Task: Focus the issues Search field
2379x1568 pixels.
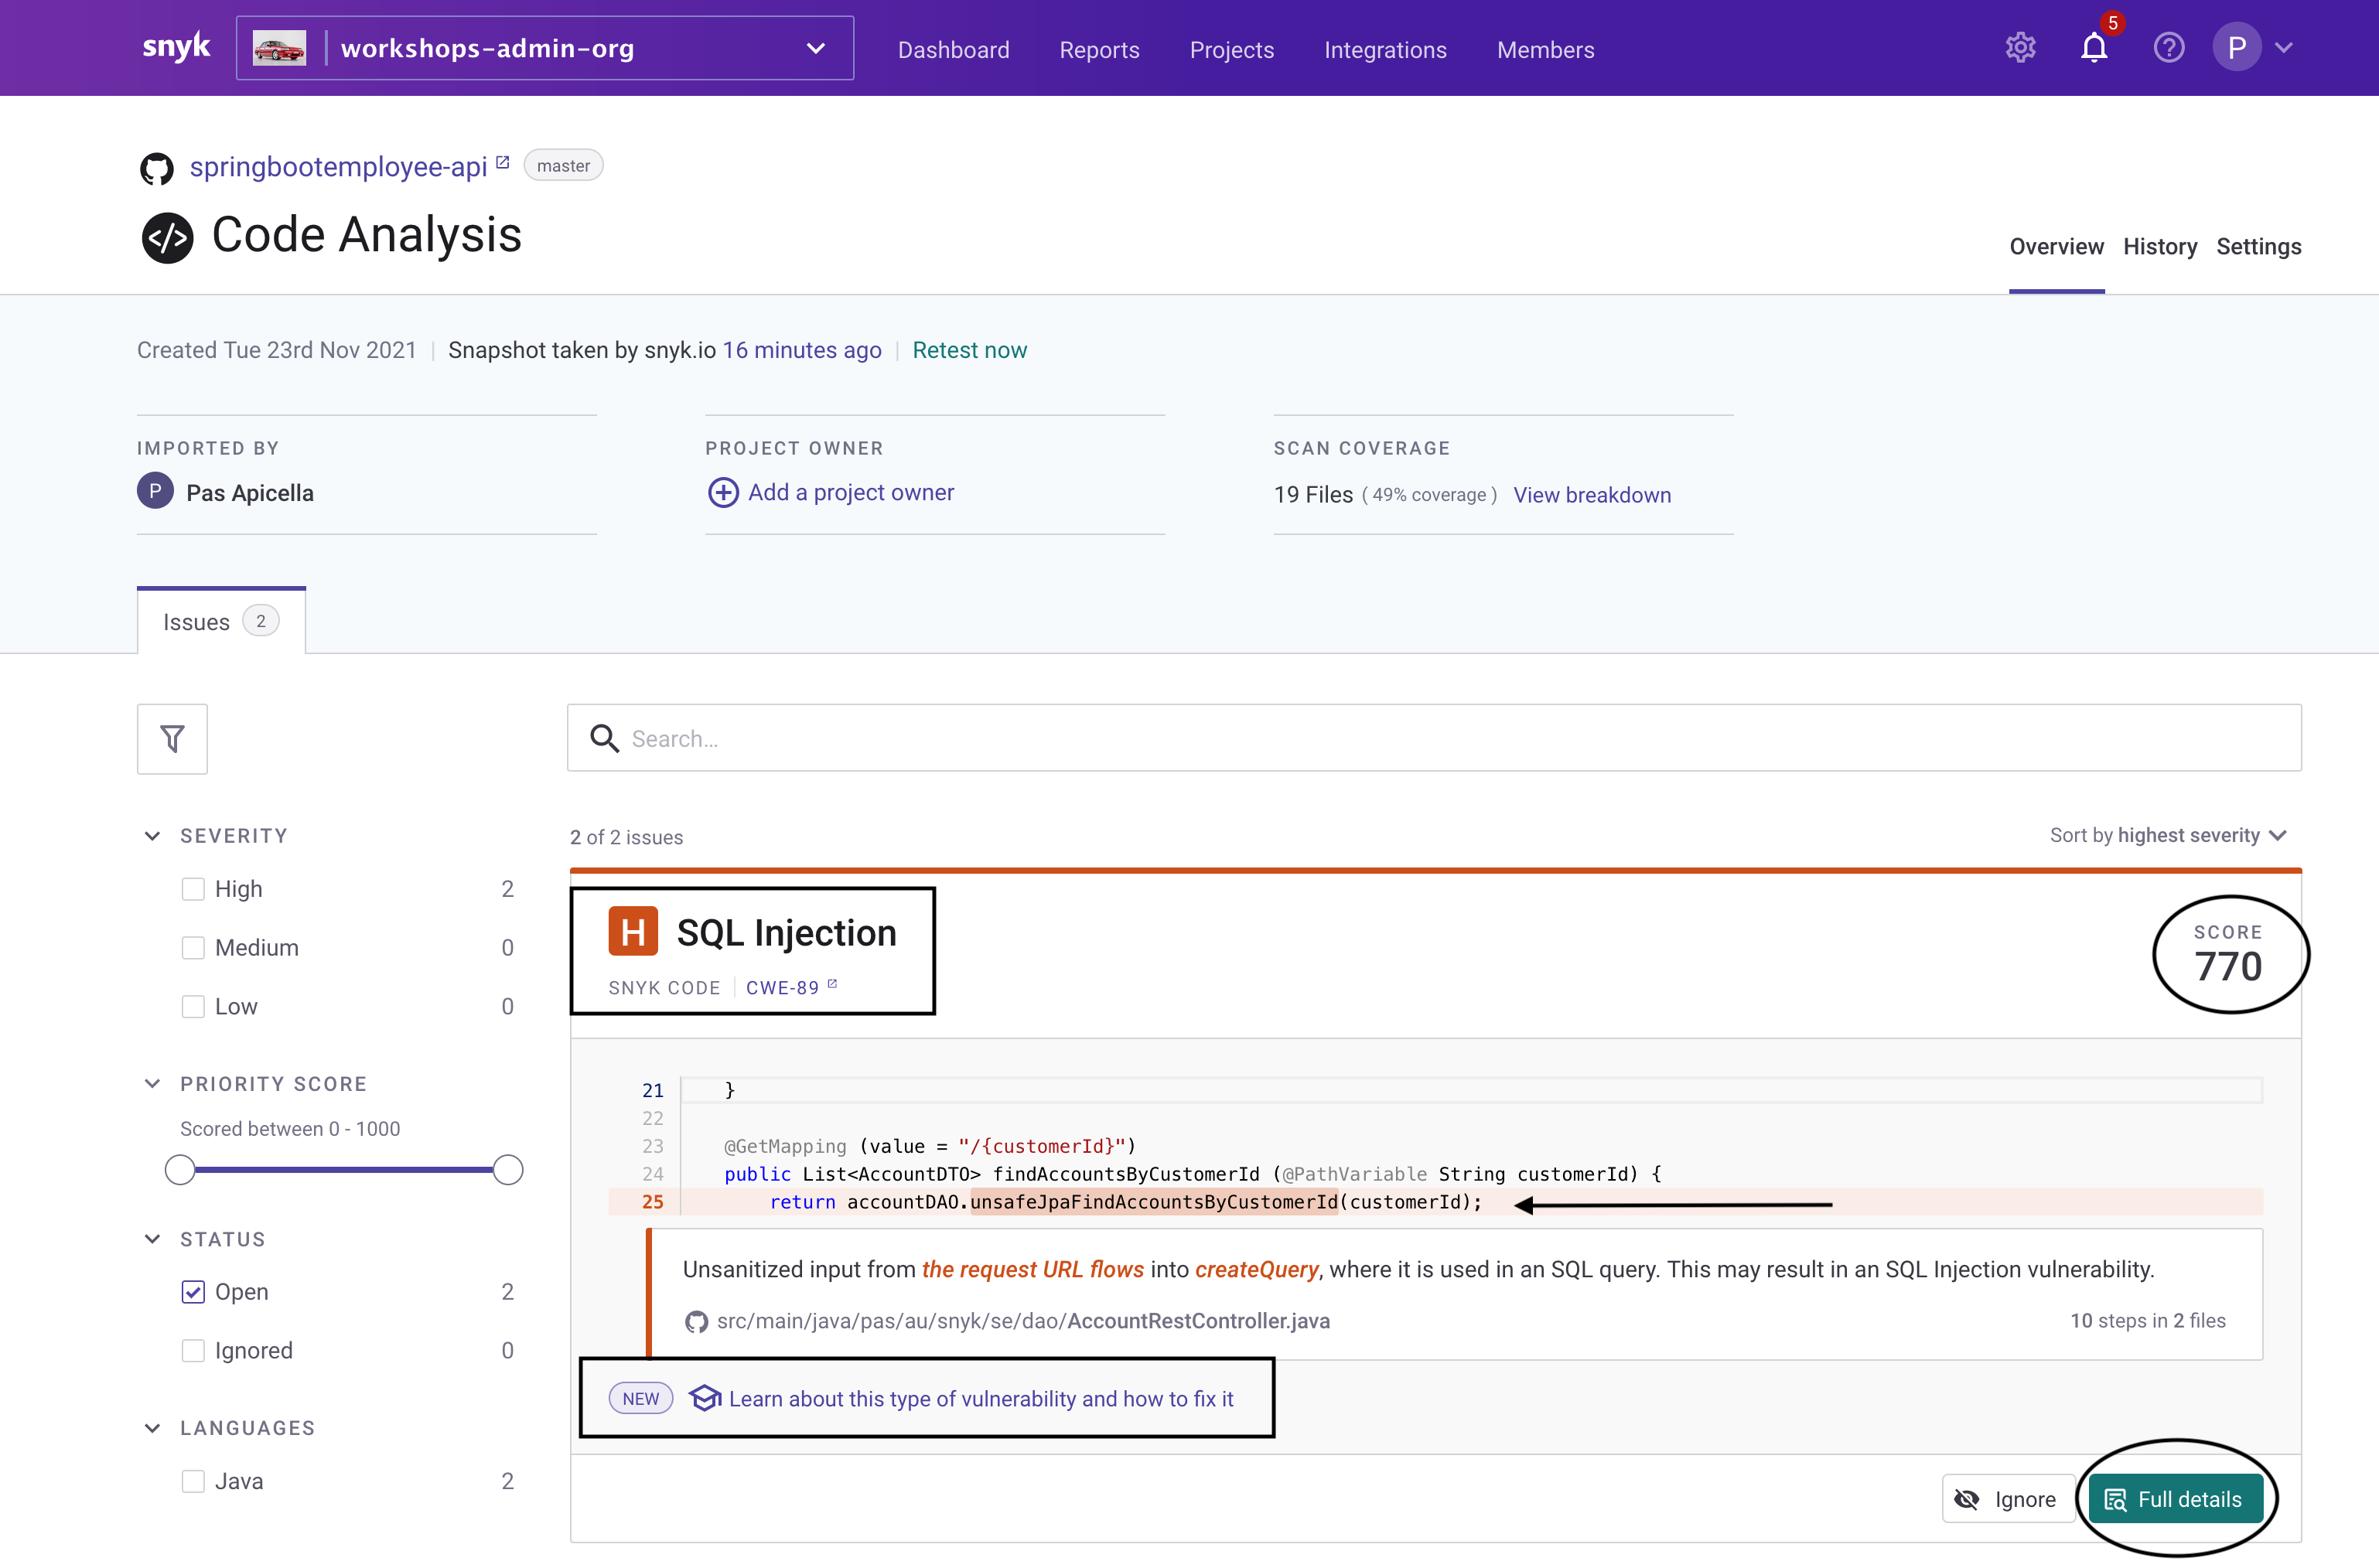Action: click(x=1434, y=738)
